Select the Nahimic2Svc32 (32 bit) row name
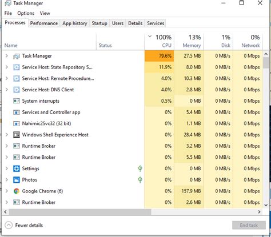The width and height of the screenshot is (271, 237). 46,123
